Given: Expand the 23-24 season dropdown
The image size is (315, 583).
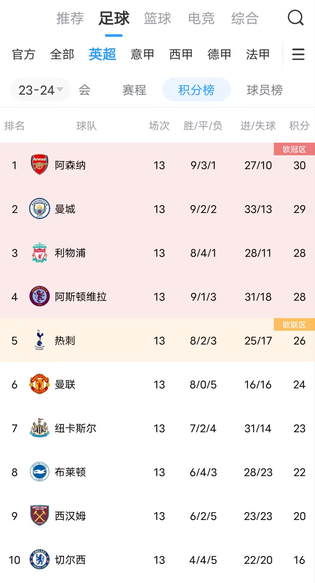Looking at the screenshot, I should [x=41, y=90].
